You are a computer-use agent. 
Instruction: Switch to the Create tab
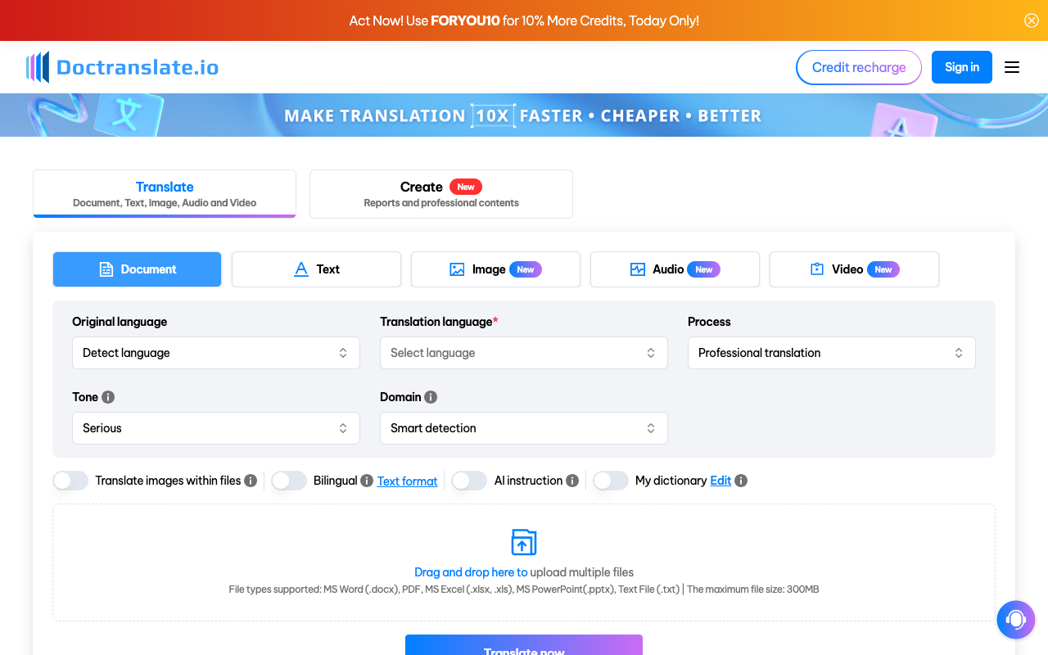tap(440, 194)
